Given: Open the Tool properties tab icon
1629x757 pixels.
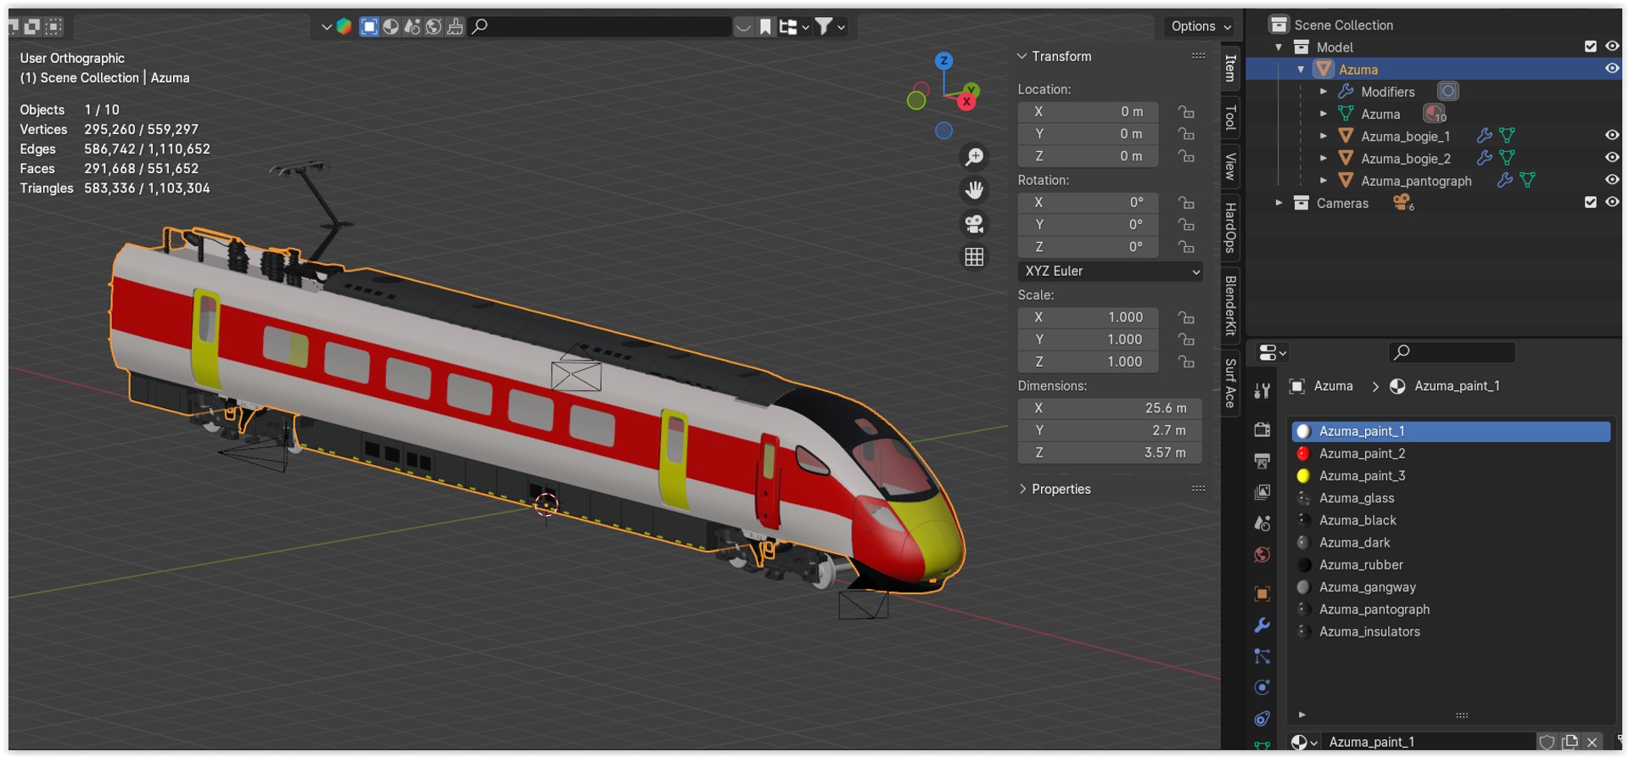Looking at the screenshot, I should coord(1262,390).
